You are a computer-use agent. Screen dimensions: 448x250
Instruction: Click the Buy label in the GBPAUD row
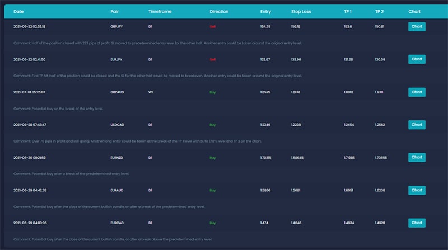[x=212, y=92]
